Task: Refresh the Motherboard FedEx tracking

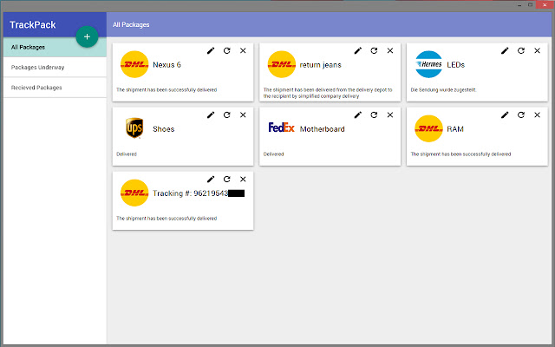Action: click(x=374, y=115)
